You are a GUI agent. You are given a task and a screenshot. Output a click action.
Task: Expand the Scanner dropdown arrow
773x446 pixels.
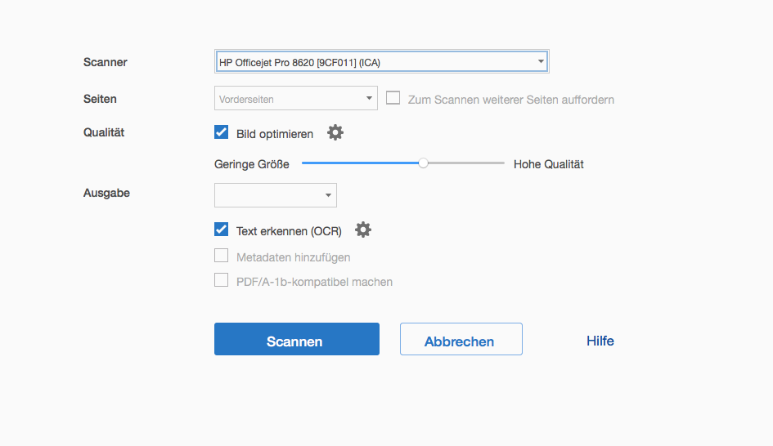pyautogui.click(x=541, y=61)
